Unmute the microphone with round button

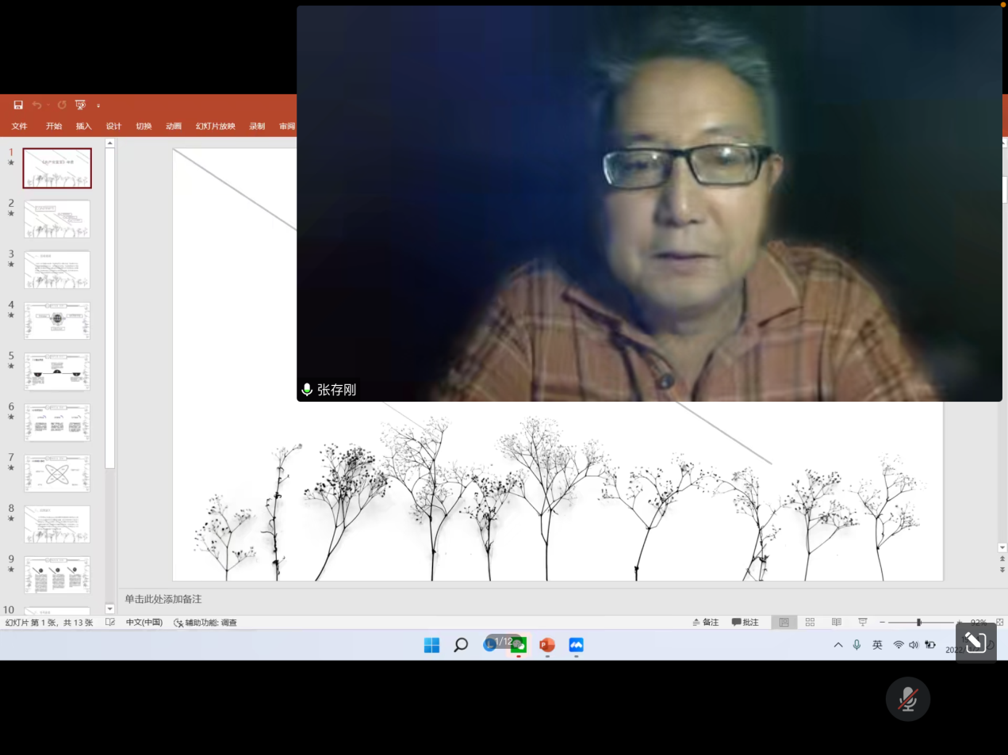point(907,699)
